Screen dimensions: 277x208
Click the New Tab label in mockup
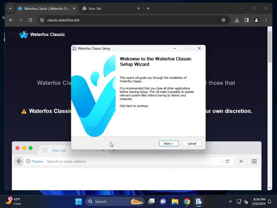pos(59,150)
